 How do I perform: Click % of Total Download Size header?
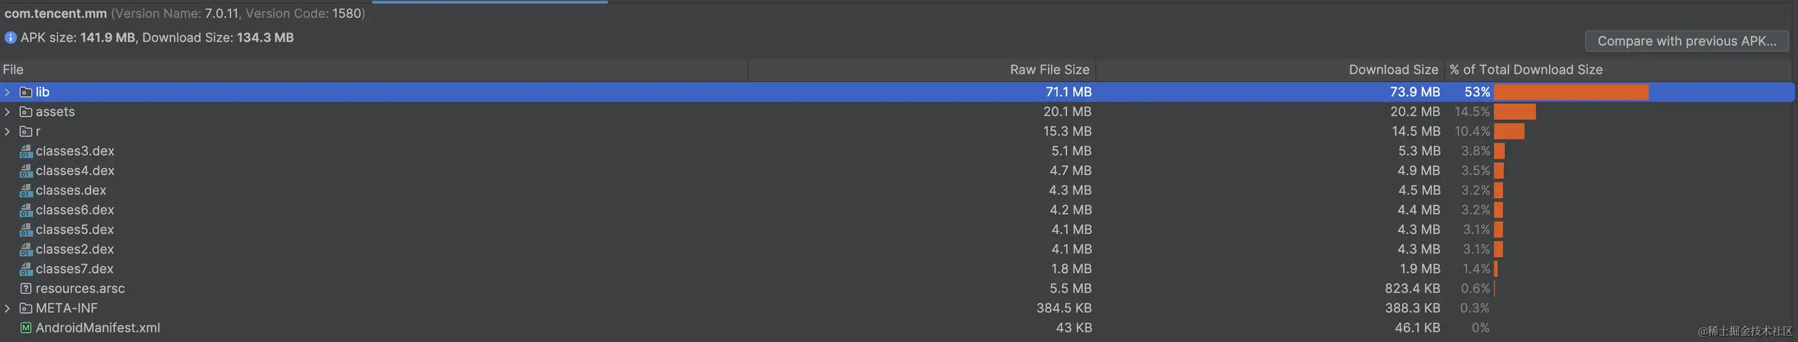coord(1525,69)
